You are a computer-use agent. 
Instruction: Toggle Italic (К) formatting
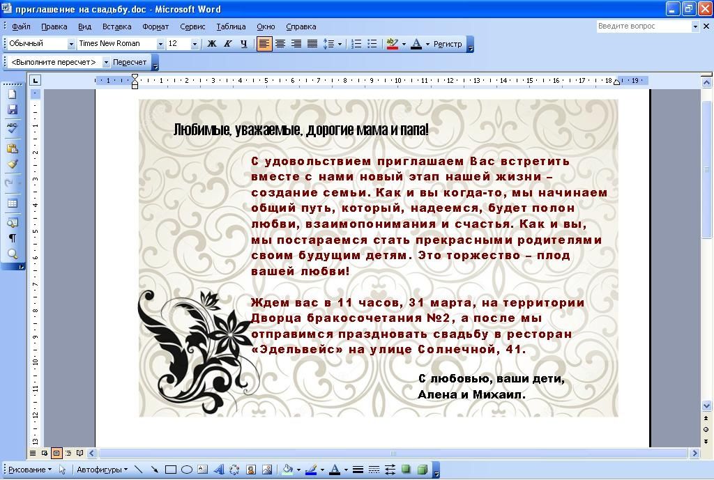click(x=227, y=44)
